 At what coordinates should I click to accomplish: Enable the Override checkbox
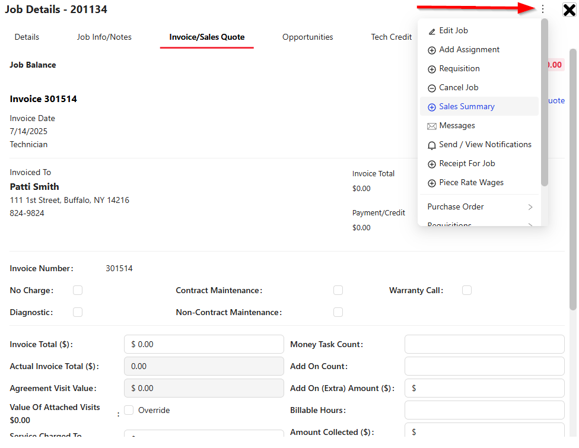click(x=129, y=411)
